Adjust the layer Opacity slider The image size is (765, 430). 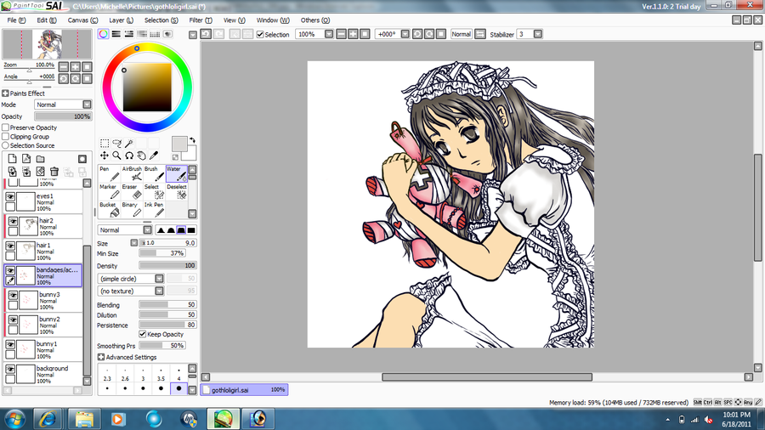(63, 116)
